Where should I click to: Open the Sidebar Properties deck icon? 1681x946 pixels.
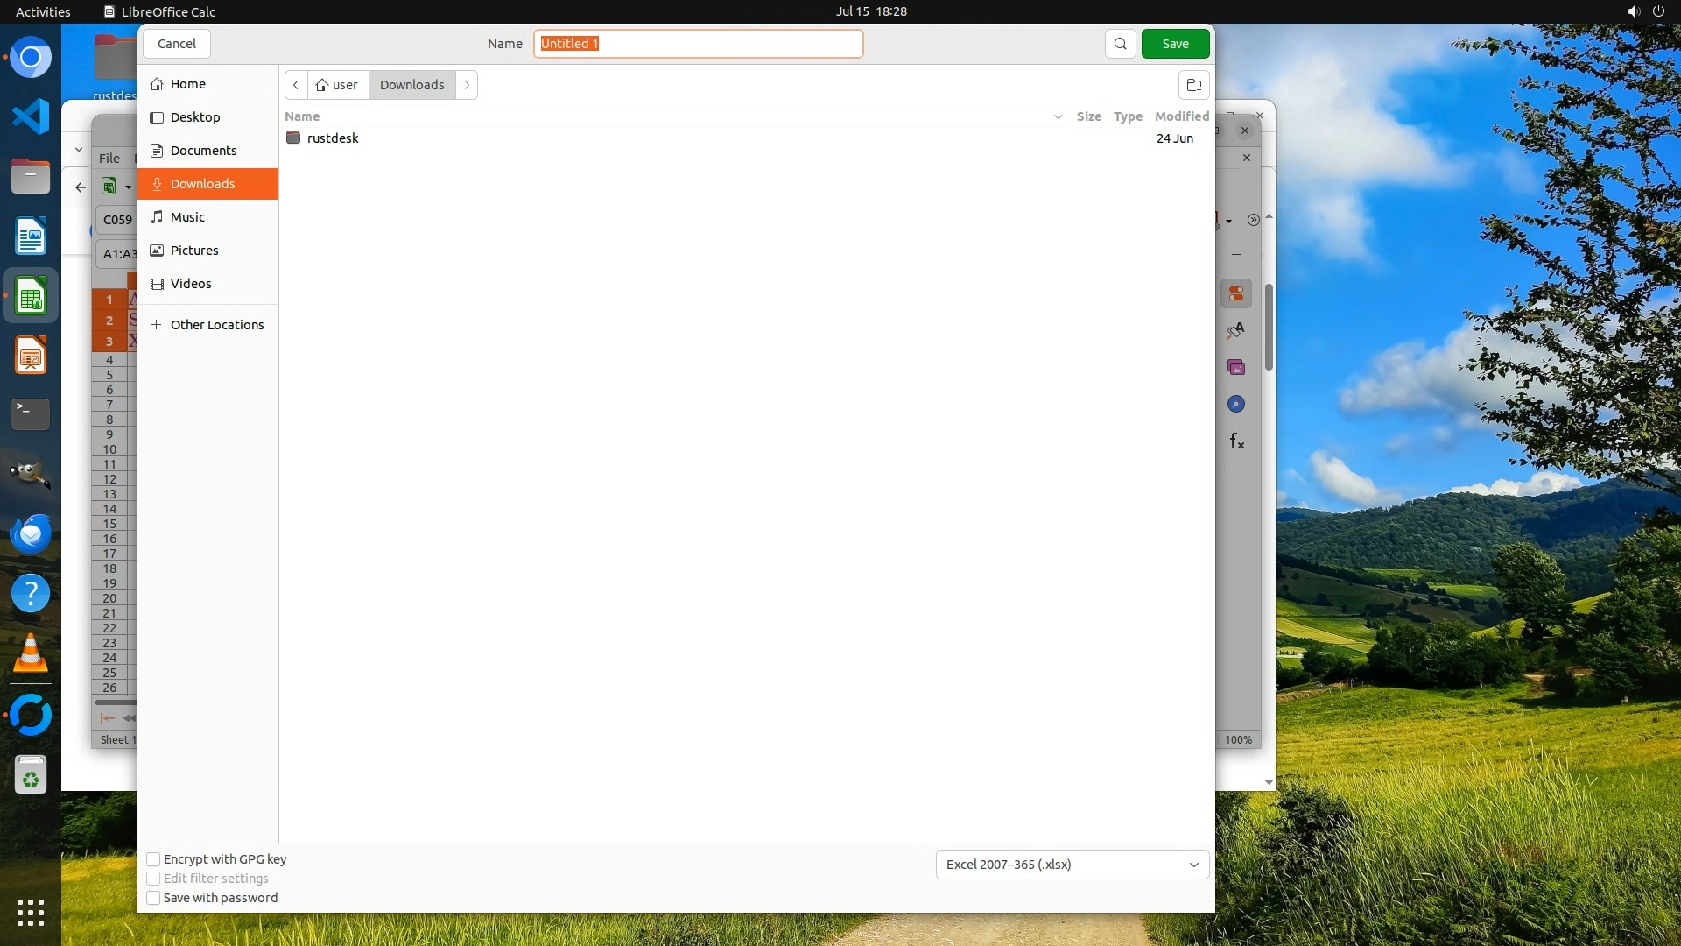click(1236, 293)
